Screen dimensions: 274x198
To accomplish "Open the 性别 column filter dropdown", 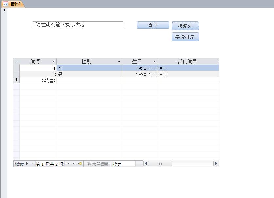I will click(119, 62).
